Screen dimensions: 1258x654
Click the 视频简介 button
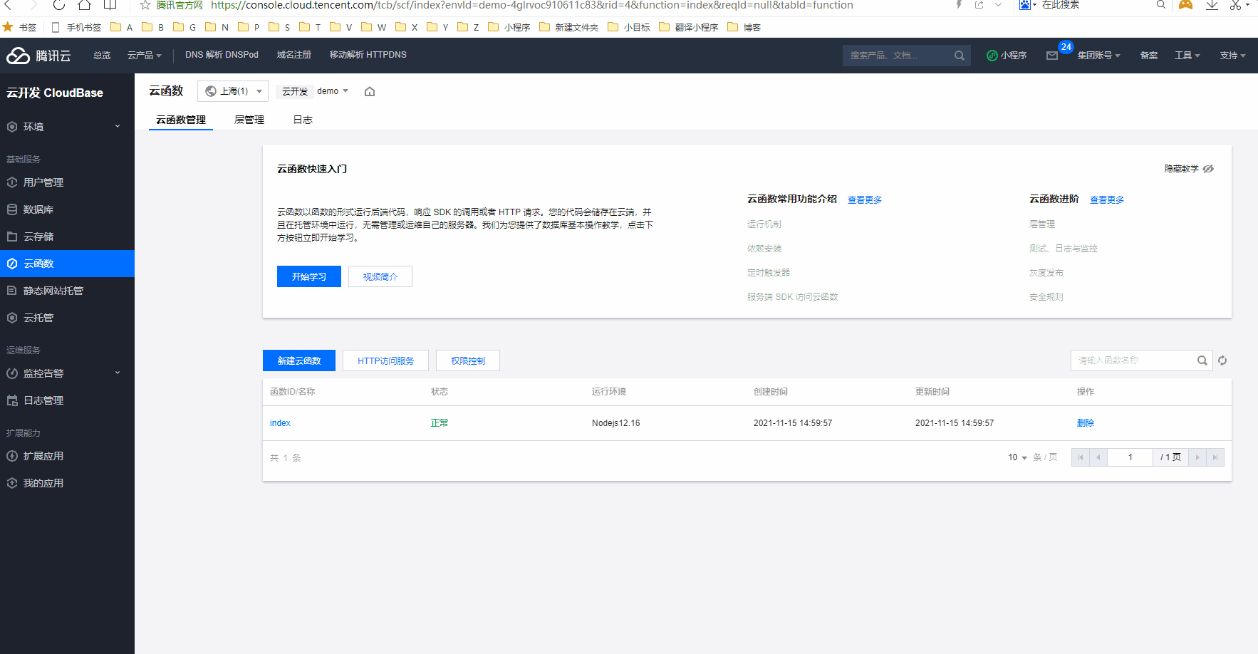tap(380, 276)
